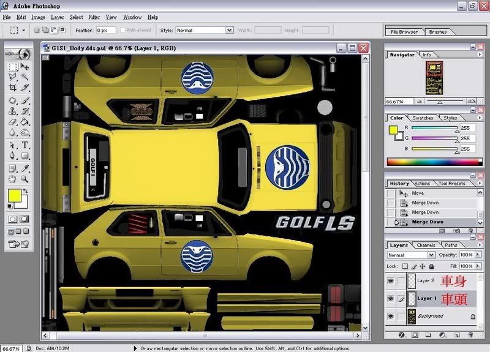Image resolution: width=490 pixels, height=352 pixels.
Task: Hide Layer 1 visibility eye
Action: (391, 299)
